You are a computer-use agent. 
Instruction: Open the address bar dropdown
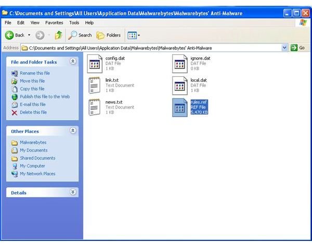[x=284, y=48]
